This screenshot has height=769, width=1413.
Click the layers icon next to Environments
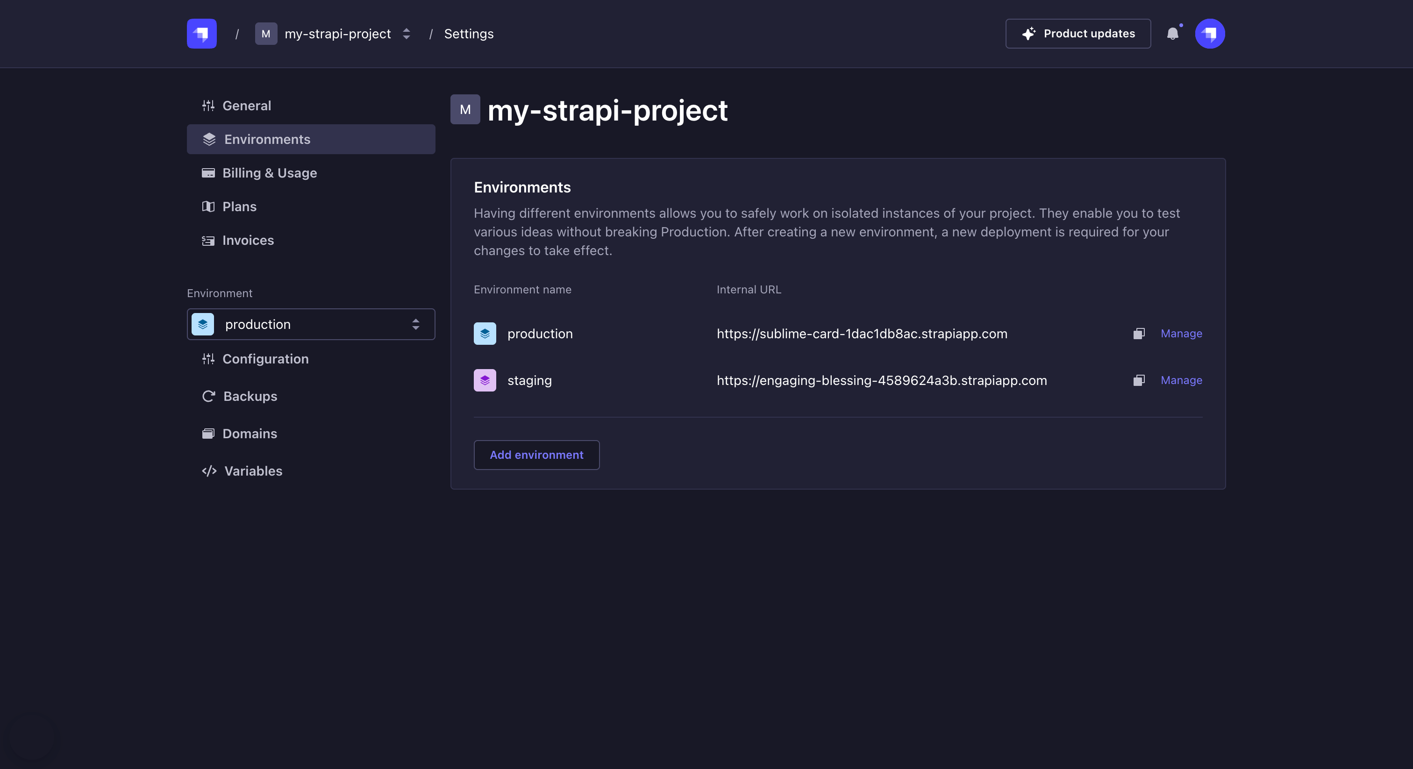[208, 139]
